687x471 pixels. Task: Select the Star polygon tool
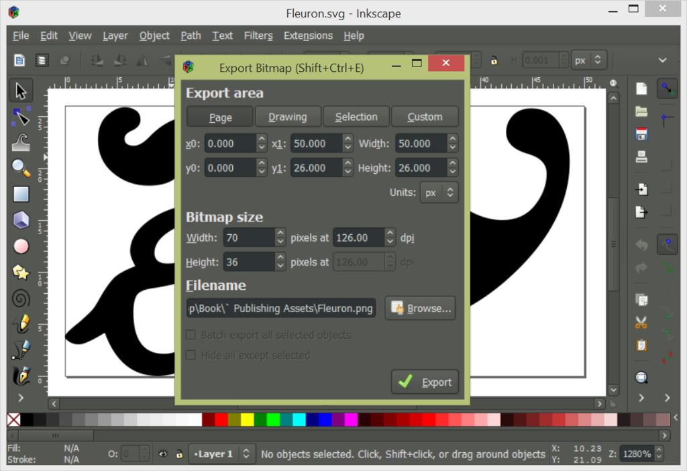[21, 272]
